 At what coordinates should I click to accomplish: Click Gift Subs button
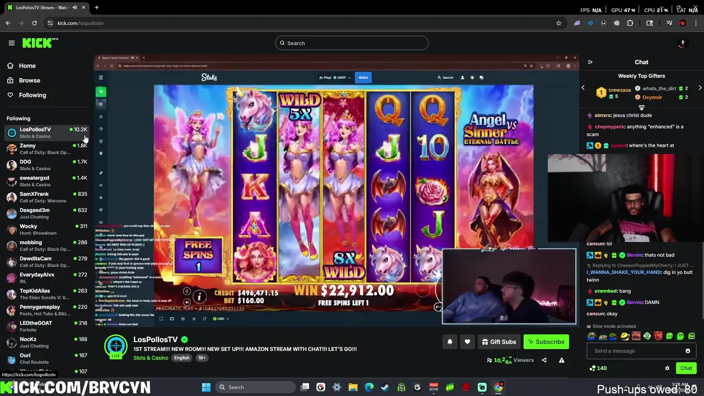coord(499,342)
